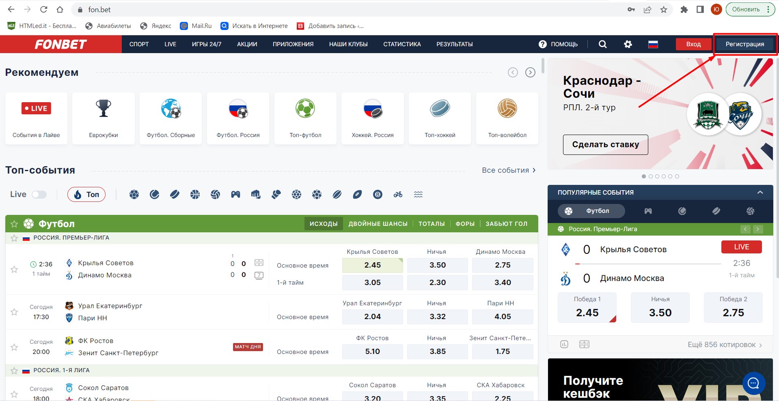The image size is (779, 401).
Task: Select the basketball icon in sport filters
Action: 195,195
